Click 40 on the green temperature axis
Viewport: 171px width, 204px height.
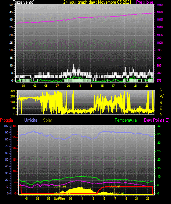coord(159,126)
